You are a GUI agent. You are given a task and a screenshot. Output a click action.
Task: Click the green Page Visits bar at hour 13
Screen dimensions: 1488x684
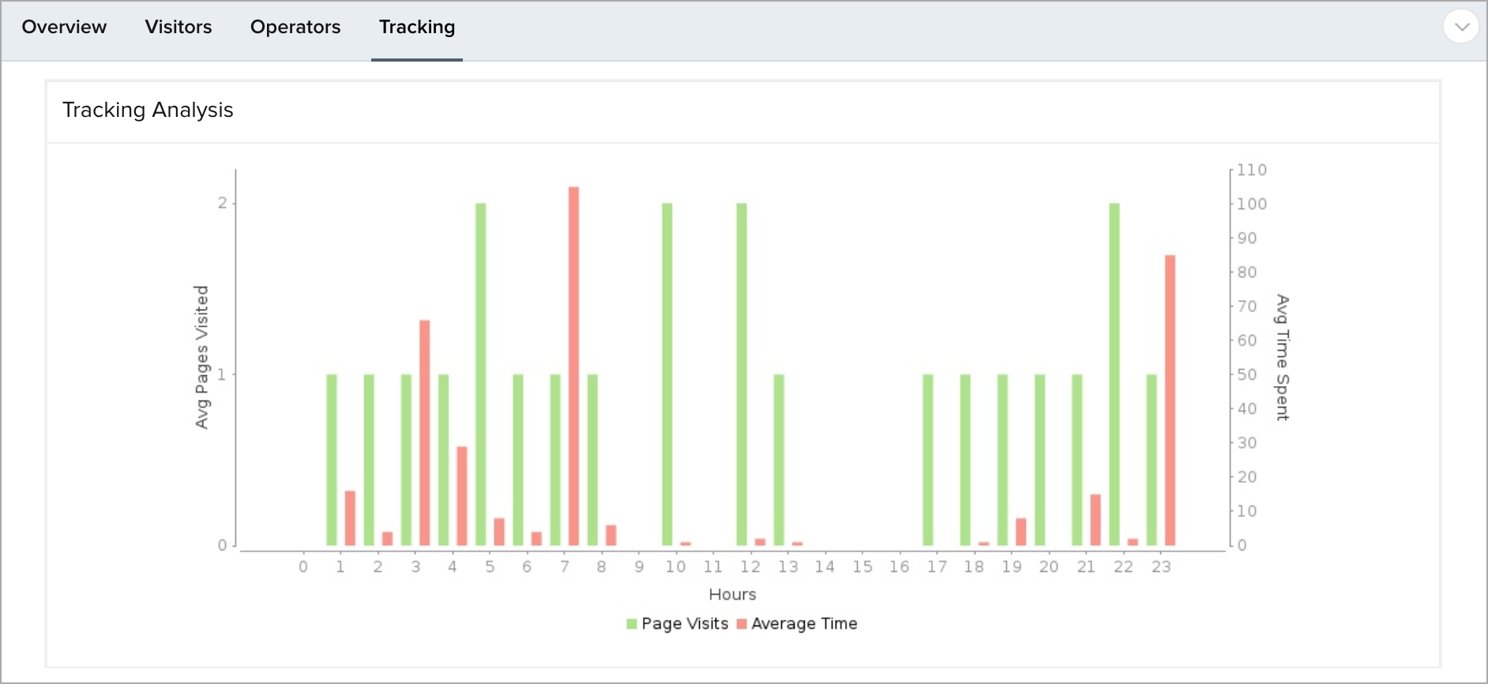point(779,460)
